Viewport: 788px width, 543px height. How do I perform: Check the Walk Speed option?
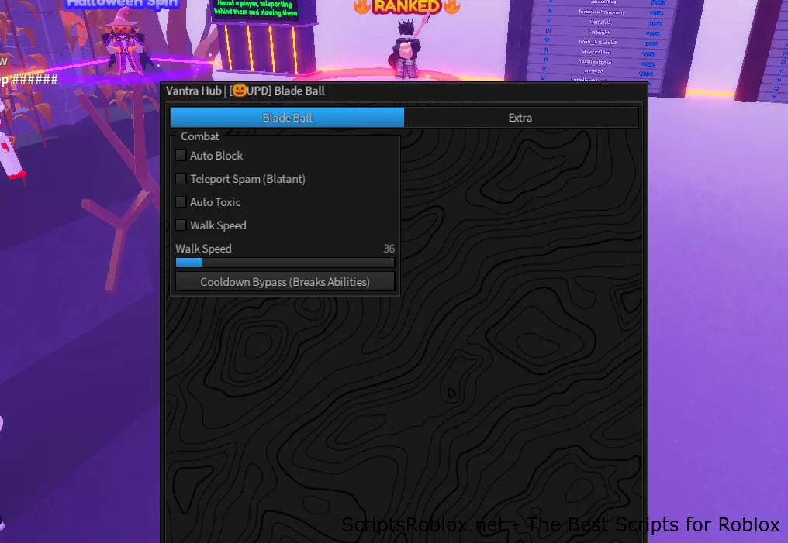(x=181, y=225)
